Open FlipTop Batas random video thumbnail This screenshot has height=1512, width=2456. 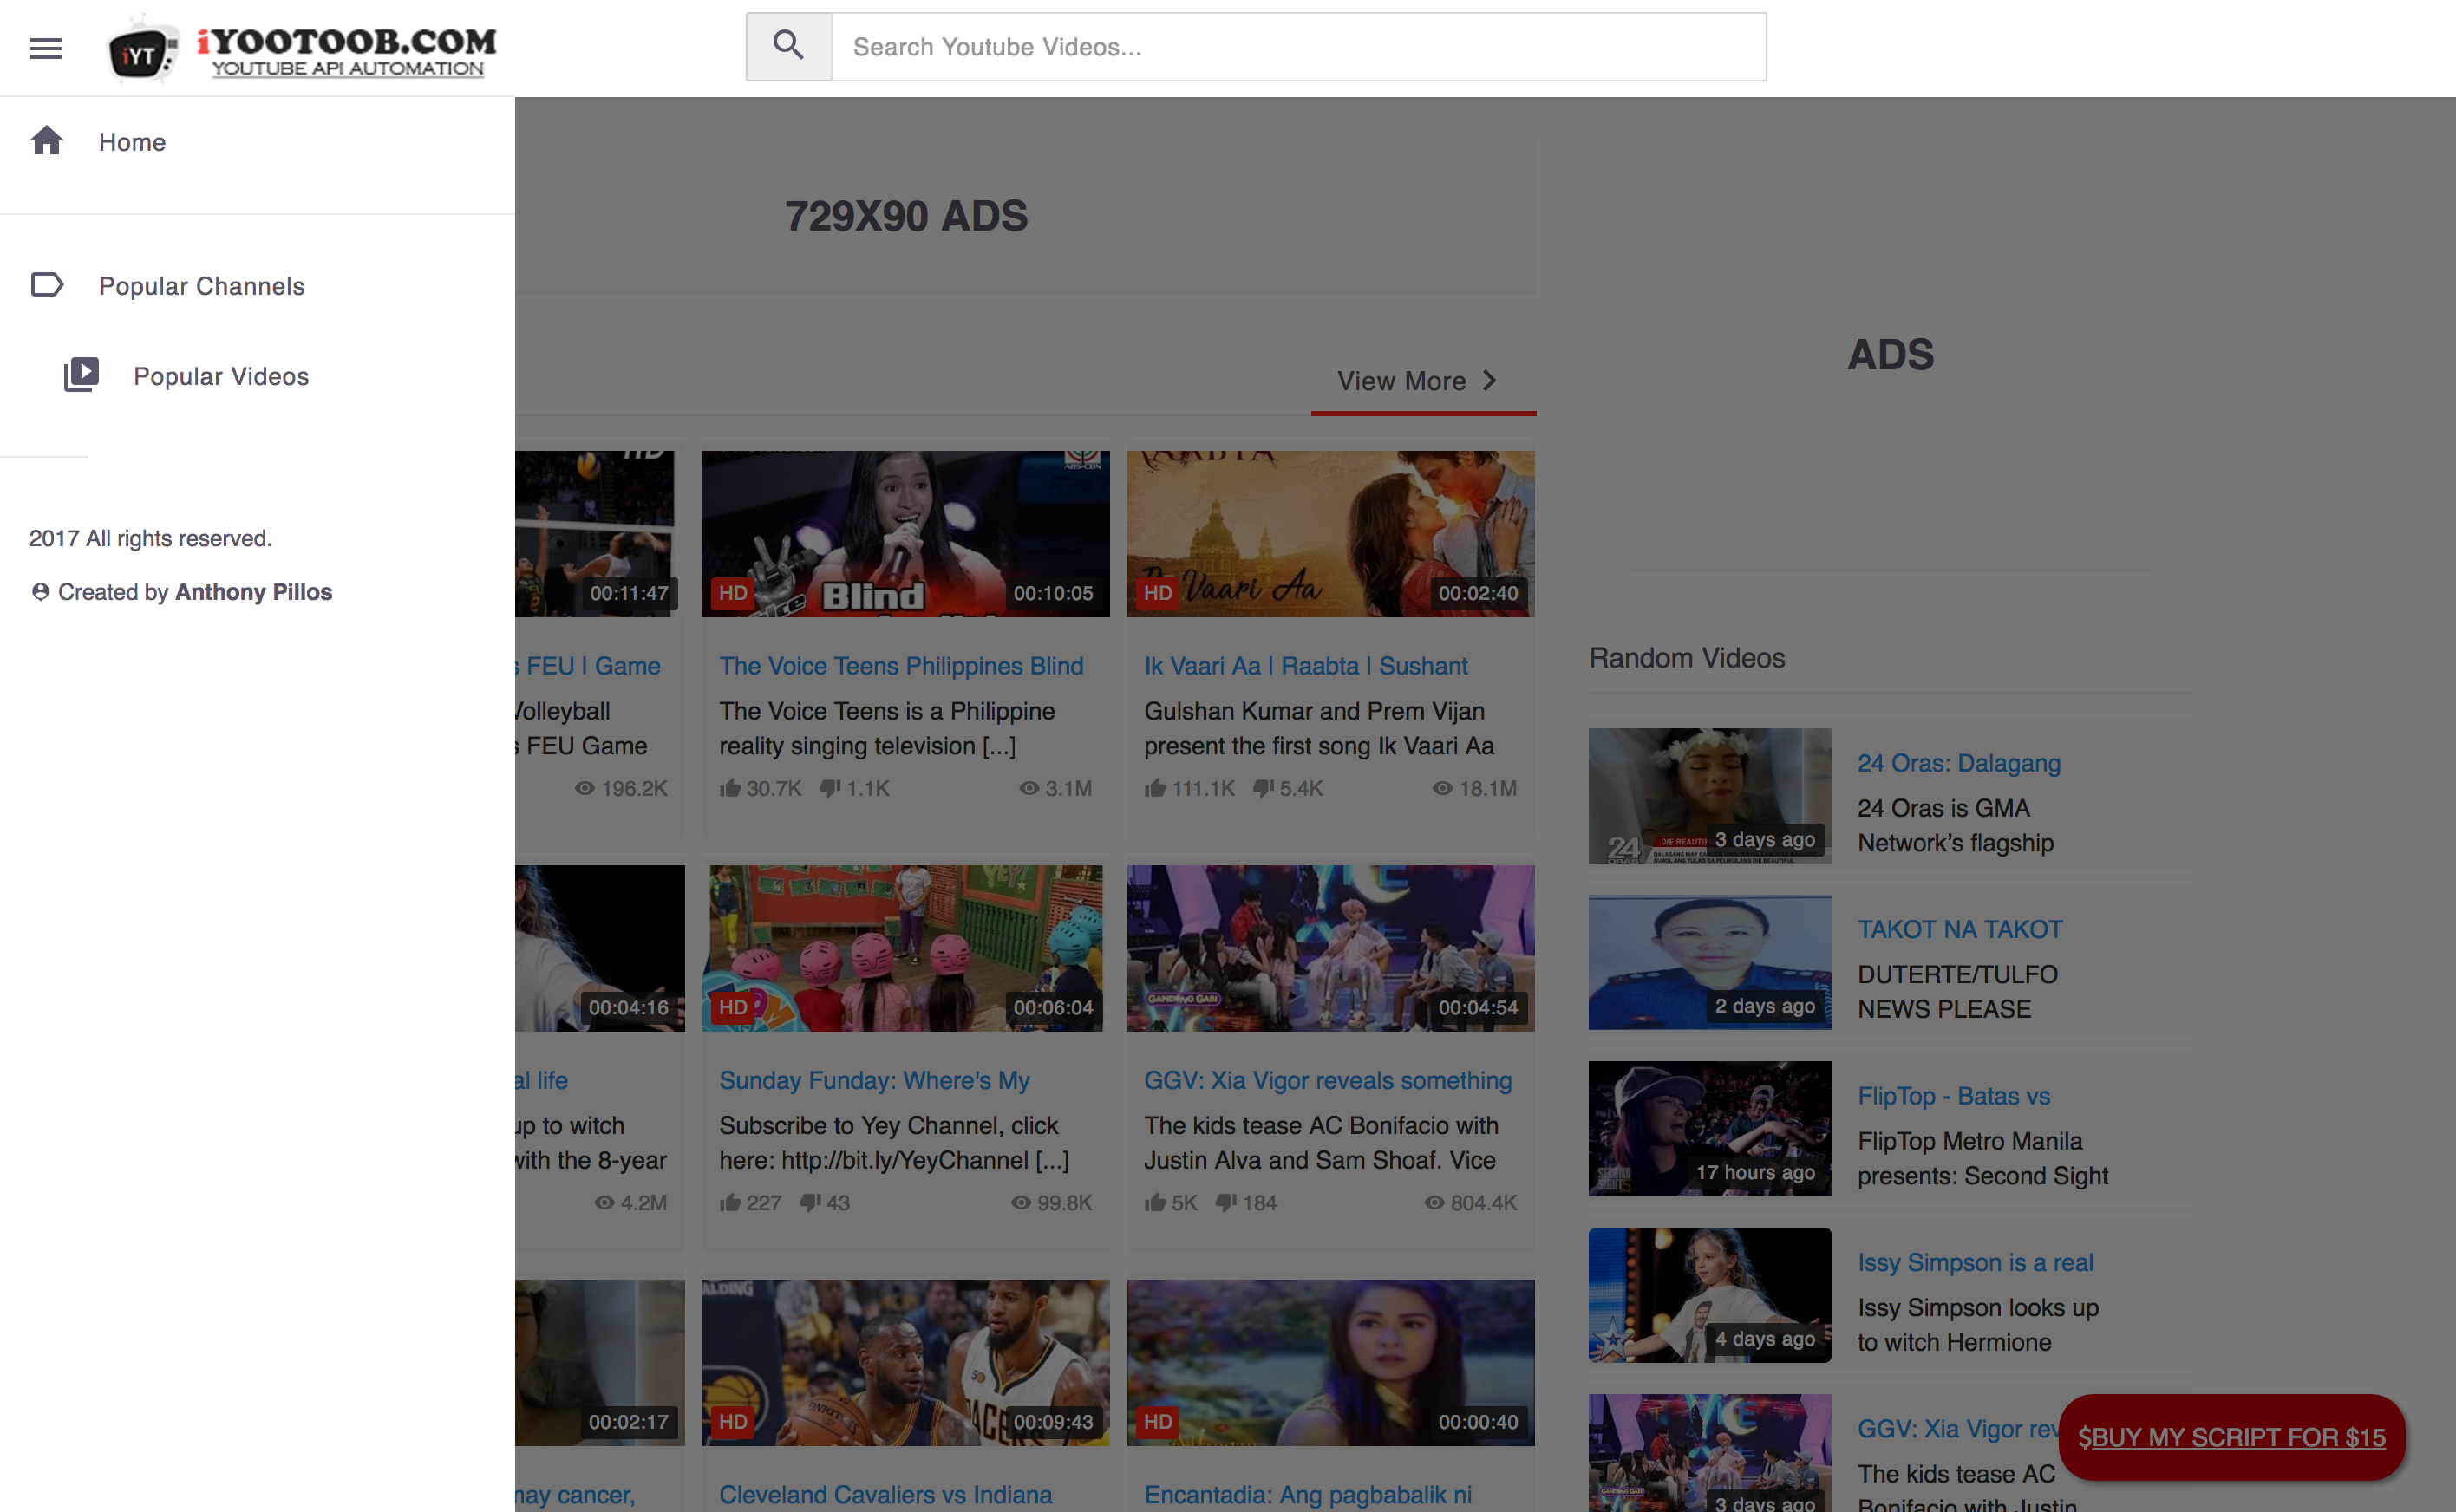click(x=1709, y=1128)
